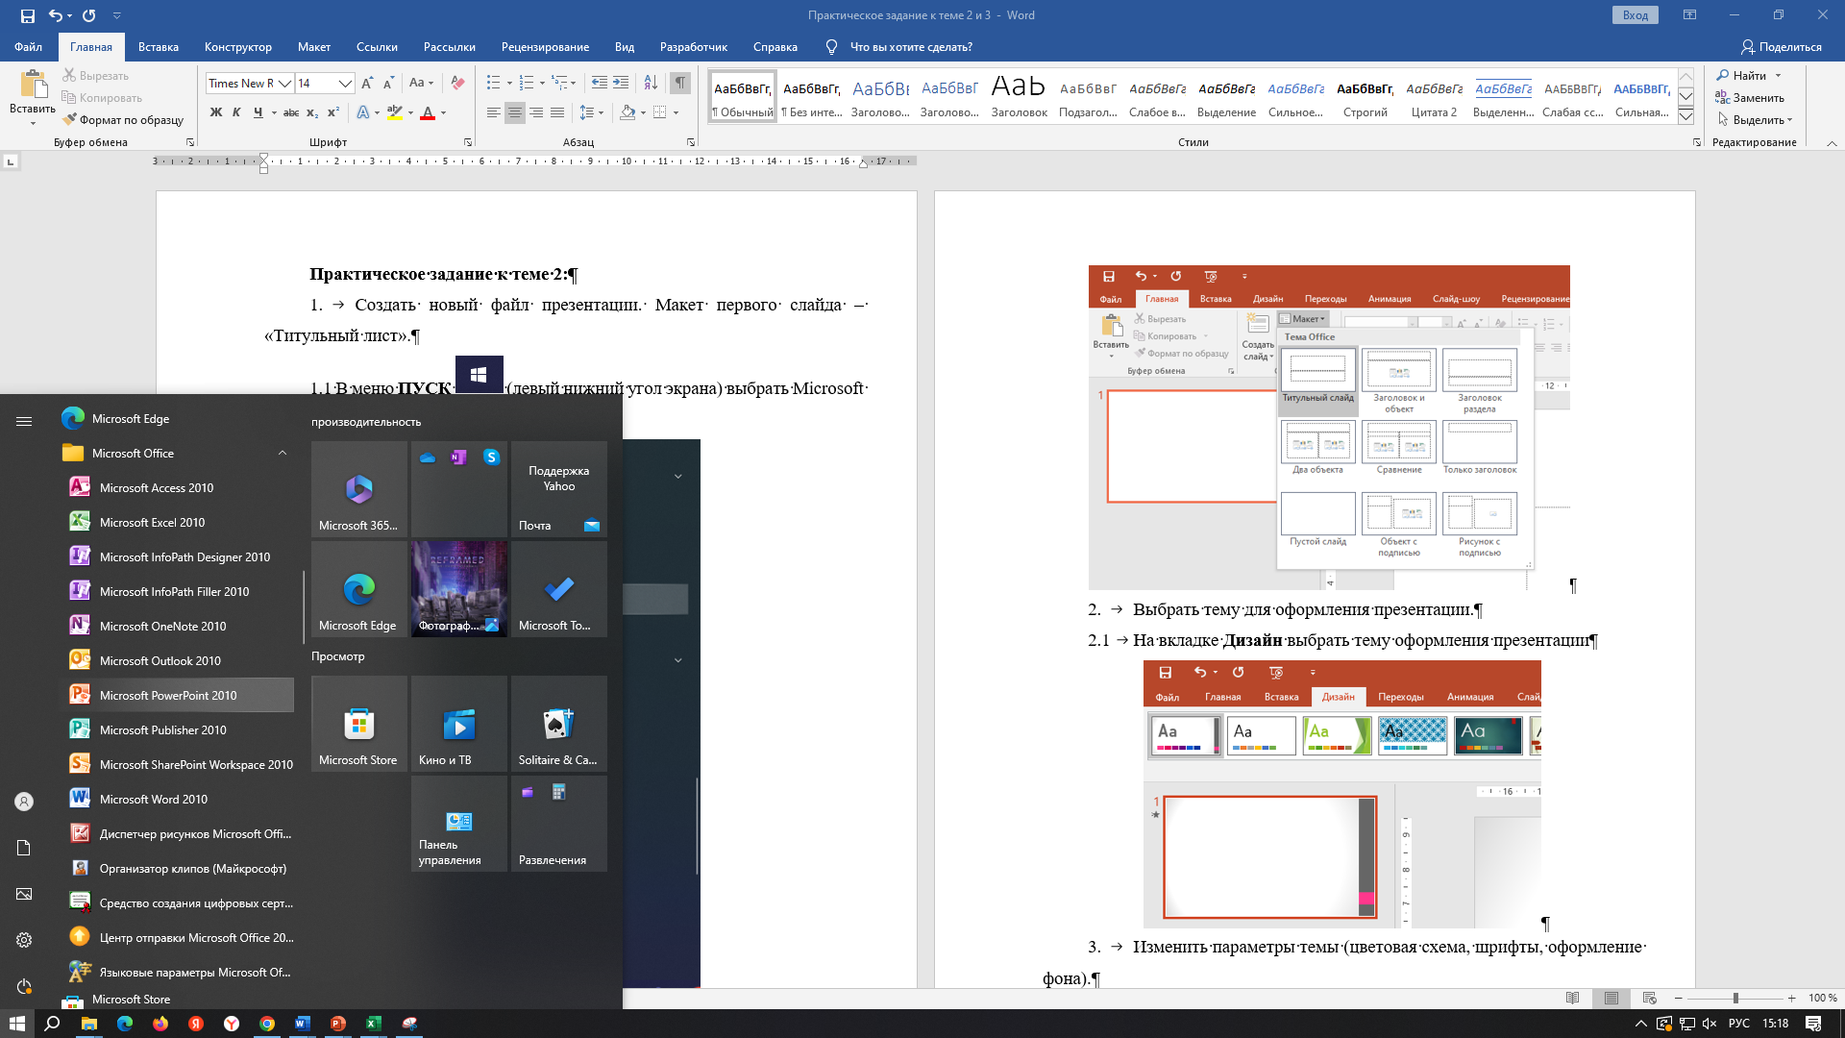1845x1038 pixels.
Task: Toggle show paragraph marks (¶)
Action: 680,84
